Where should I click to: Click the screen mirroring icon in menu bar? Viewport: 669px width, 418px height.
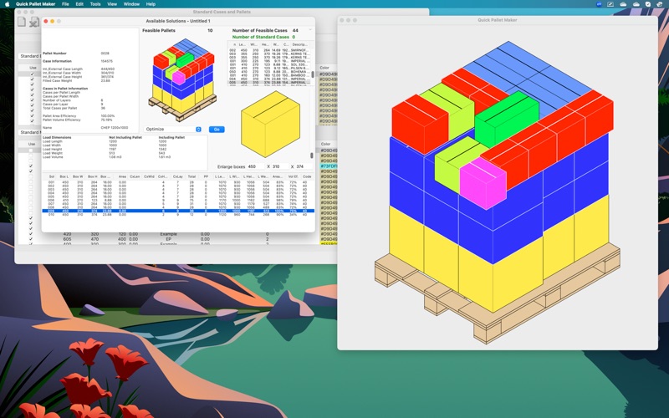coord(610,4)
